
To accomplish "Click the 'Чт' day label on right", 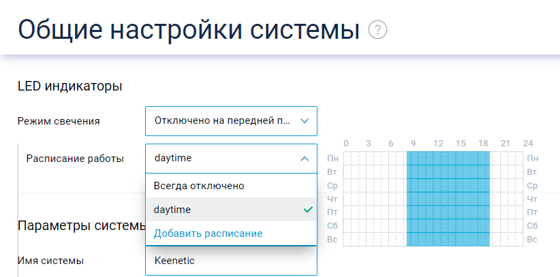I will pyautogui.click(x=532, y=199).
